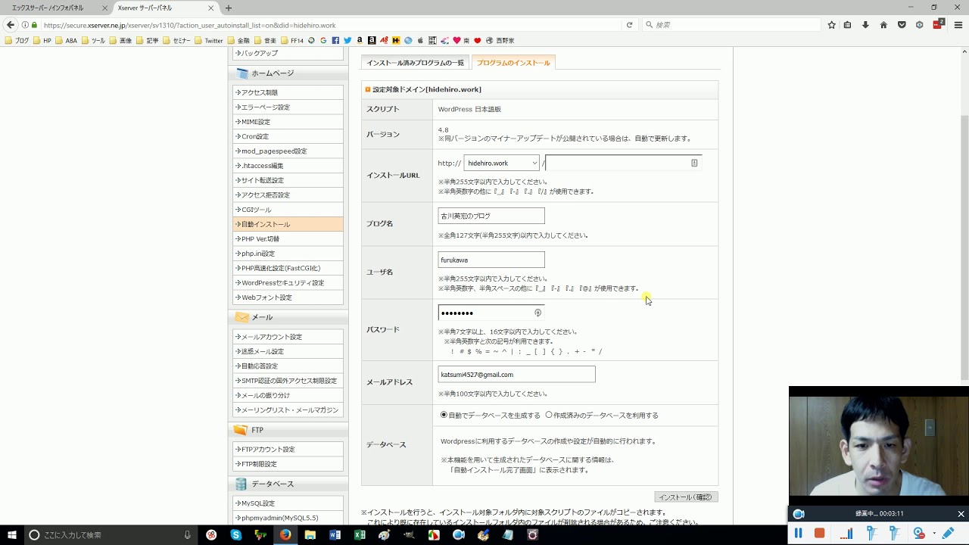Open PHP Ver.切替 in the sidebar
Screen dimensions: 969x545
click(288, 239)
